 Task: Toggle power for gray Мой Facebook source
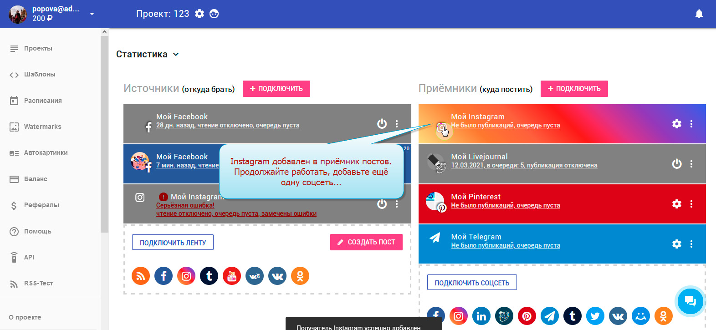tap(382, 124)
